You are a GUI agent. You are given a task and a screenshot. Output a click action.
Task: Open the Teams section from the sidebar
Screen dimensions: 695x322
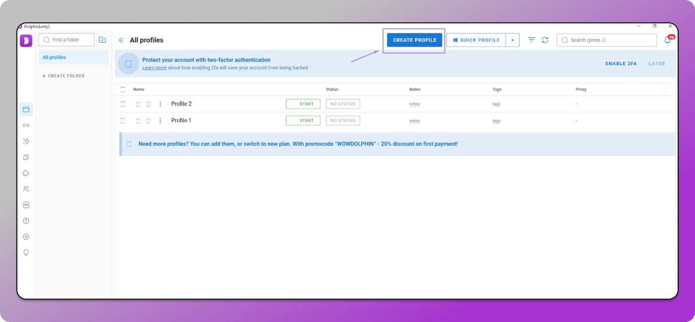tap(26, 189)
